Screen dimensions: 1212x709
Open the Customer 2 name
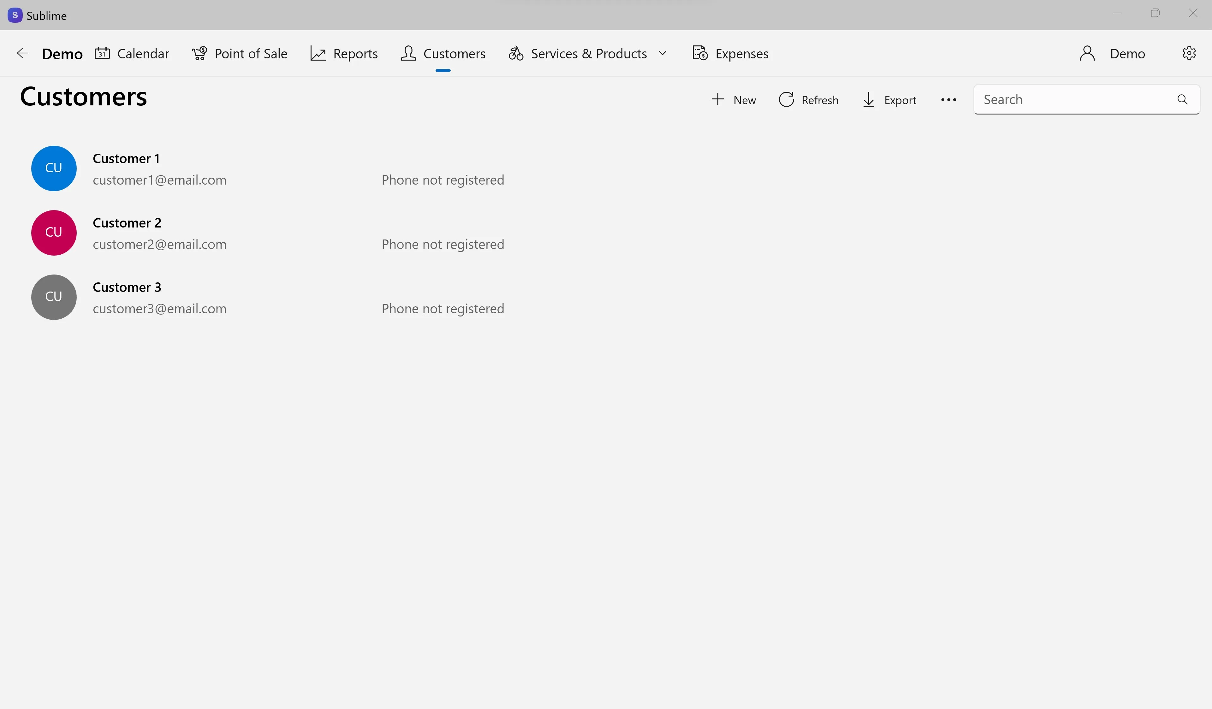pyautogui.click(x=127, y=222)
